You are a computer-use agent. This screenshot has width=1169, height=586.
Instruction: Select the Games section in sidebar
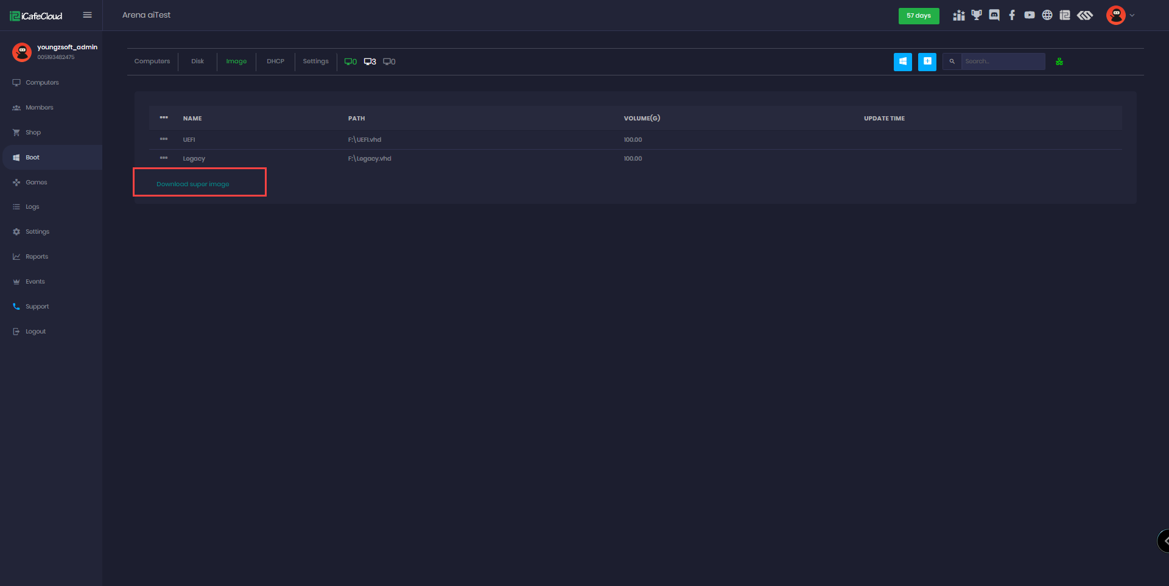36,182
